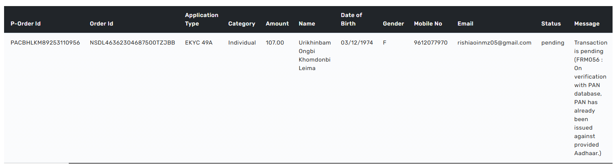Select the Message column header

point(587,23)
